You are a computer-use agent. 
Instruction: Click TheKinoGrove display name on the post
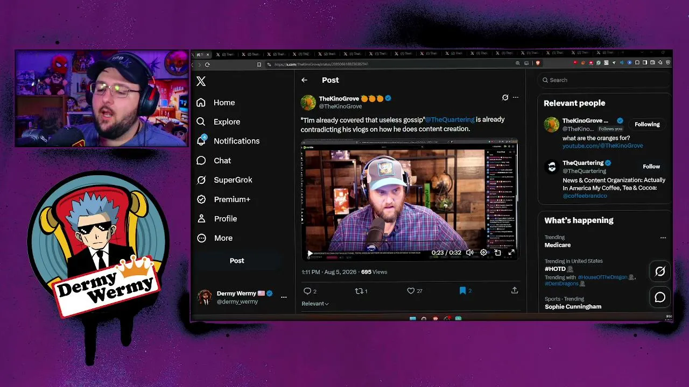click(339, 98)
